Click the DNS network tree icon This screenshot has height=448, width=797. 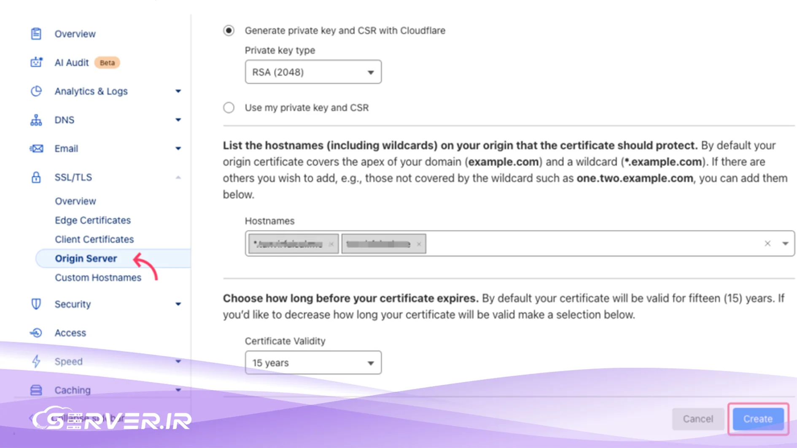(36, 120)
